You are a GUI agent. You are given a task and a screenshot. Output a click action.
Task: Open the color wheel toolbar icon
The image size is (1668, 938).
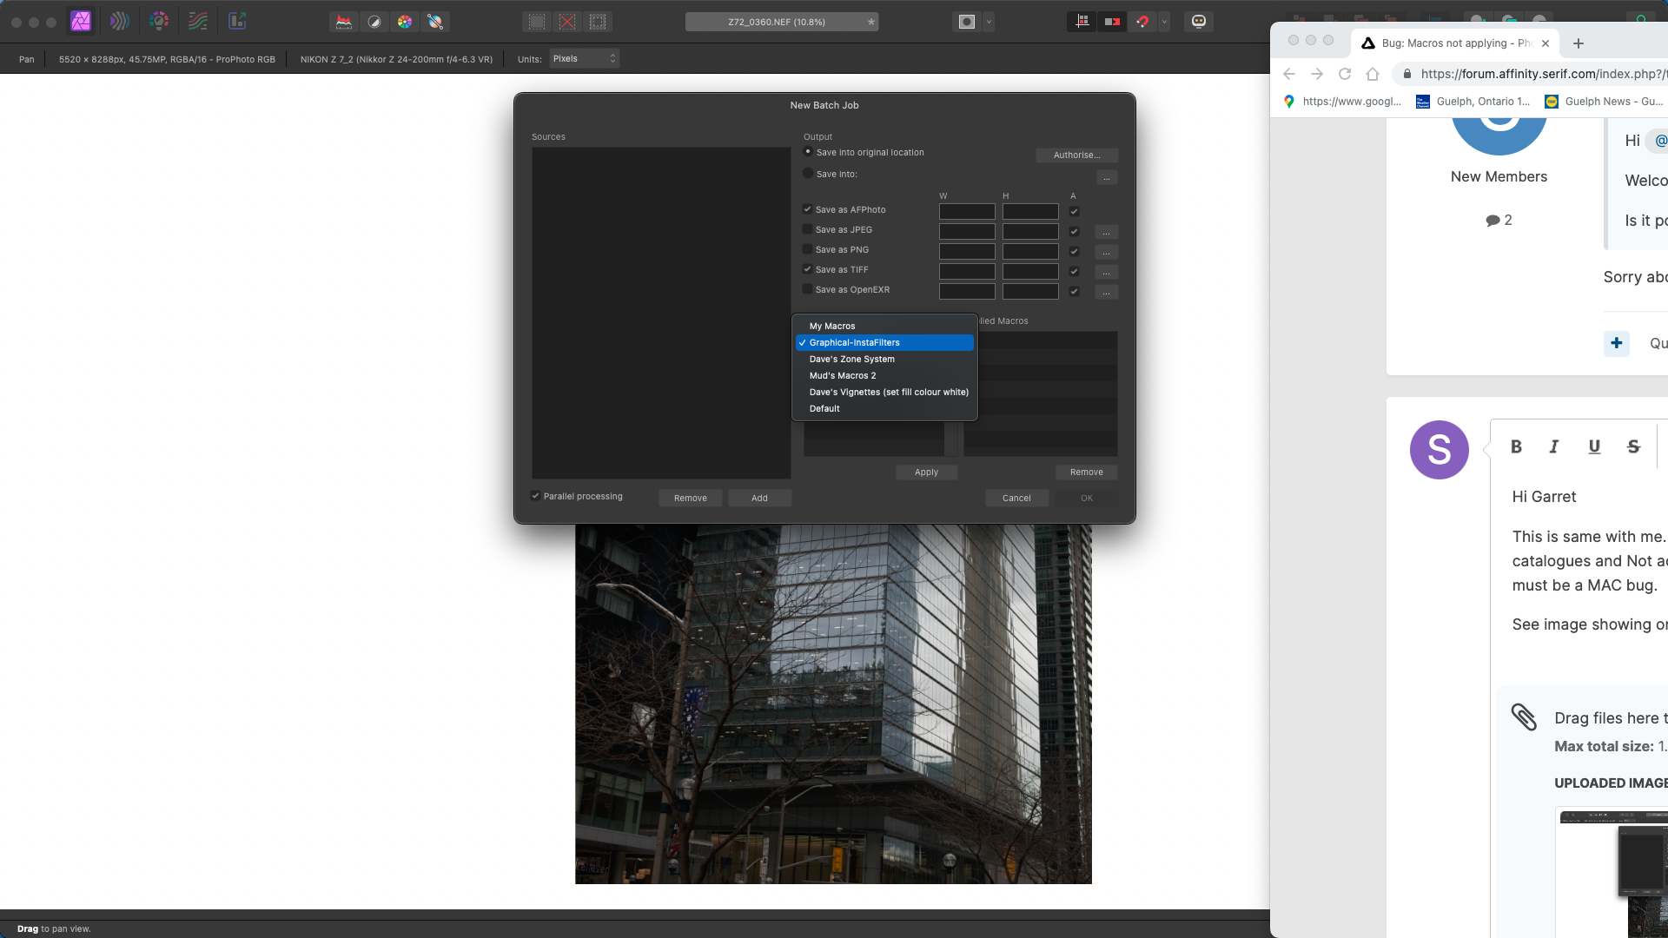(405, 21)
